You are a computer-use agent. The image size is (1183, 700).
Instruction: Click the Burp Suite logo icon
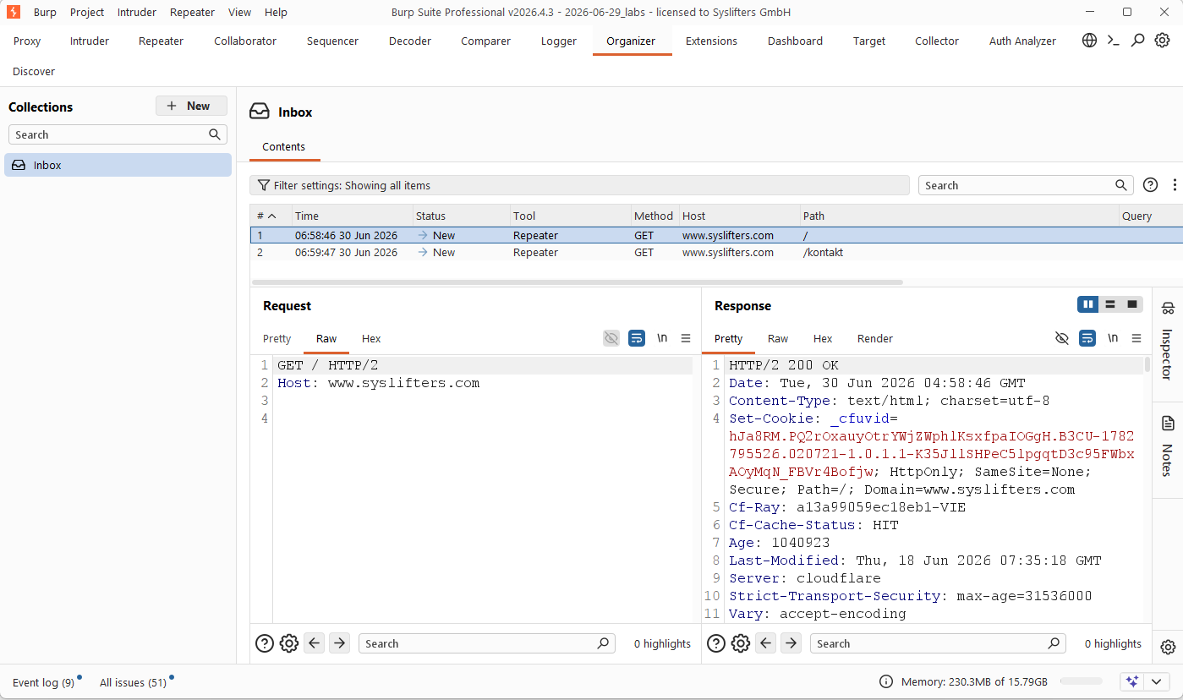point(14,12)
